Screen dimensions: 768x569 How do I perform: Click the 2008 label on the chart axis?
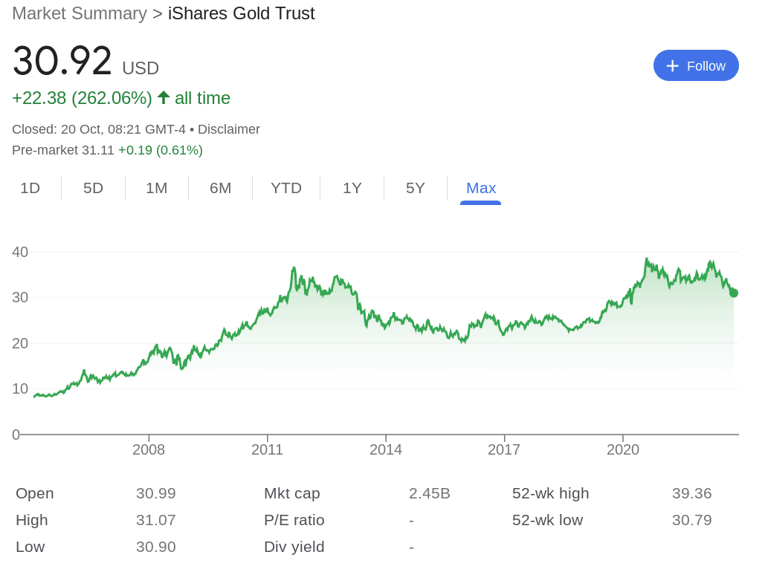coord(149,449)
